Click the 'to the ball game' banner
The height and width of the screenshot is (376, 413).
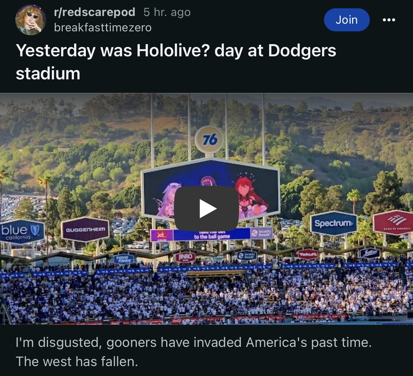(212, 235)
